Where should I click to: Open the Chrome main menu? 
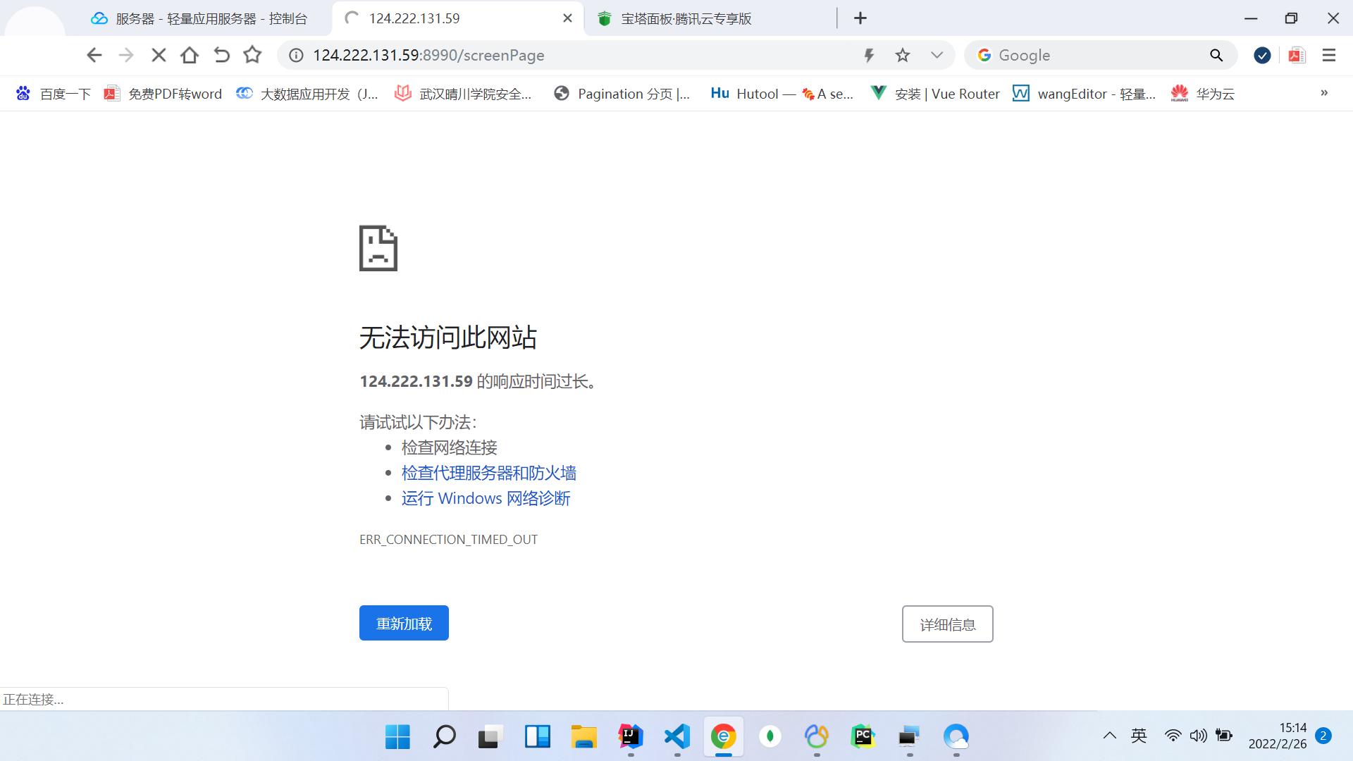point(1329,55)
